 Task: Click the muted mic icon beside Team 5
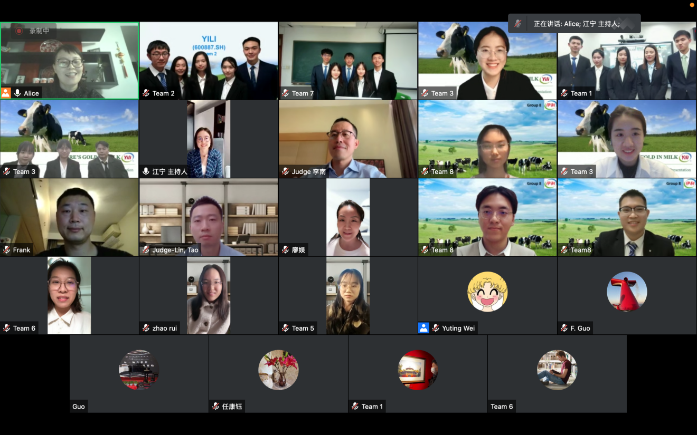pos(285,328)
